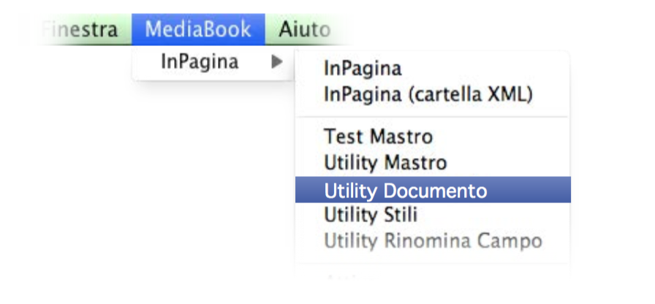Open the master utility command

click(x=385, y=161)
